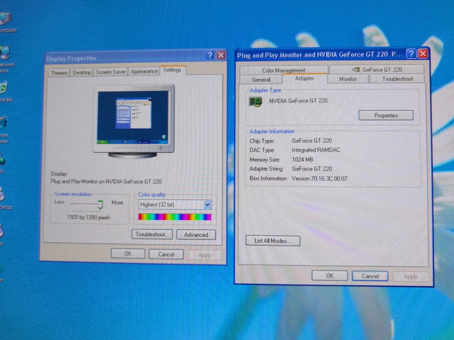Click OK in Display Properties

click(x=128, y=254)
